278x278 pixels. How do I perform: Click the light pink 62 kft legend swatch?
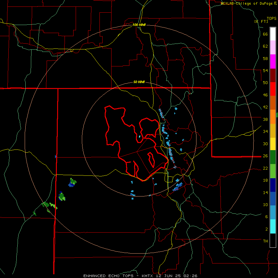[x=273, y=48]
